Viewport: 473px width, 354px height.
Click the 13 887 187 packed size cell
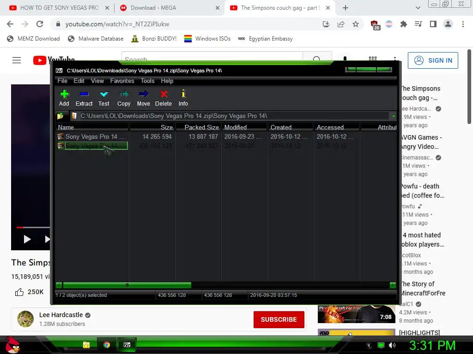(x=203, y=136)
